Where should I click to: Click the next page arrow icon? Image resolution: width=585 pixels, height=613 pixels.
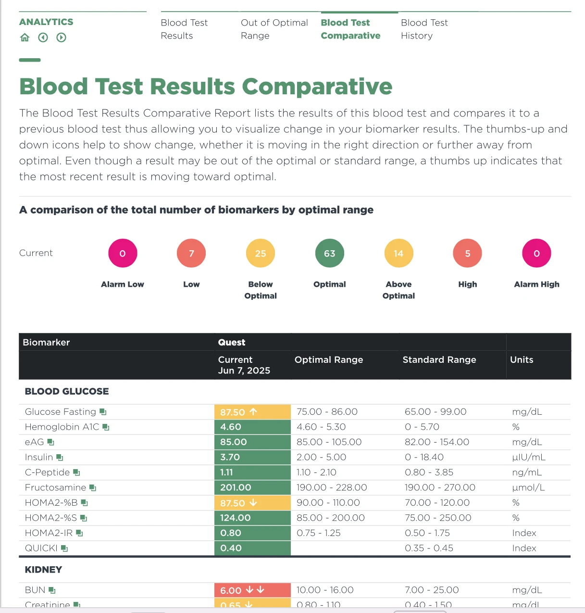[61, 38]
